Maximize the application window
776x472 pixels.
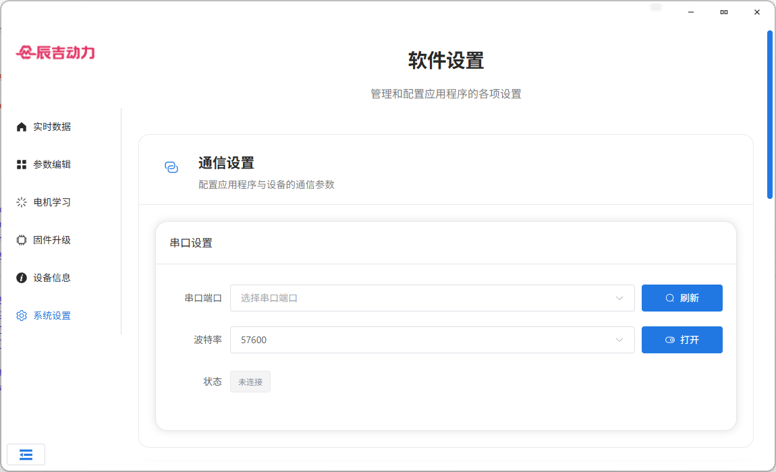coord(723,12)
